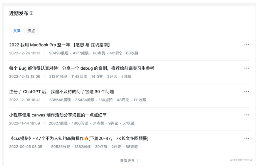The image size is (258, 168).
Task: Open article 《css揭秘》47个不为人知的高阶操作
Action: (79, 138)
